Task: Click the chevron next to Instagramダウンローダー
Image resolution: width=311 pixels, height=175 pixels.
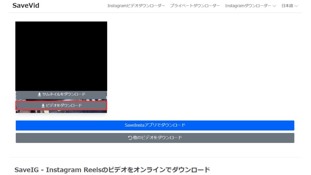Action: coord(274,6)
